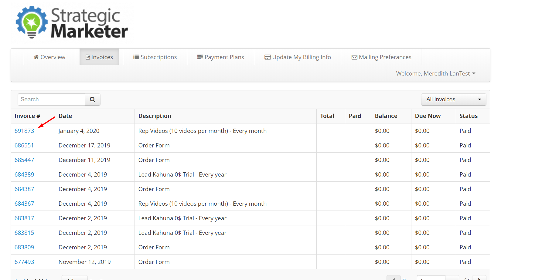Click the home icon beside Overview
535x280 pixels.
pos(36,57)
